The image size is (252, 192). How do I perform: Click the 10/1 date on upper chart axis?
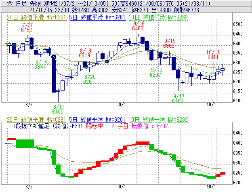pyautogui.click(x=211, y=105)
